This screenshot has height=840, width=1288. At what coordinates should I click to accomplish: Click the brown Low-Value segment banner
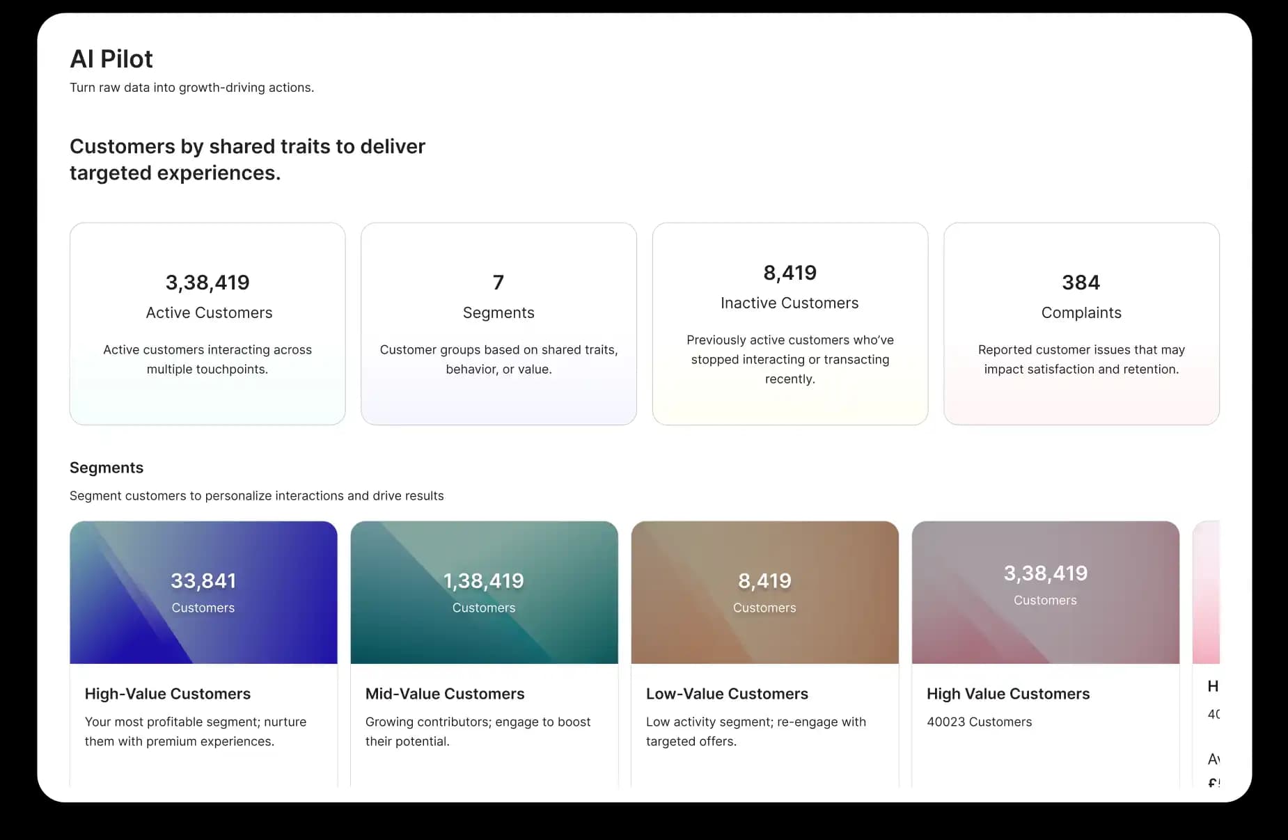pos(764,592)
